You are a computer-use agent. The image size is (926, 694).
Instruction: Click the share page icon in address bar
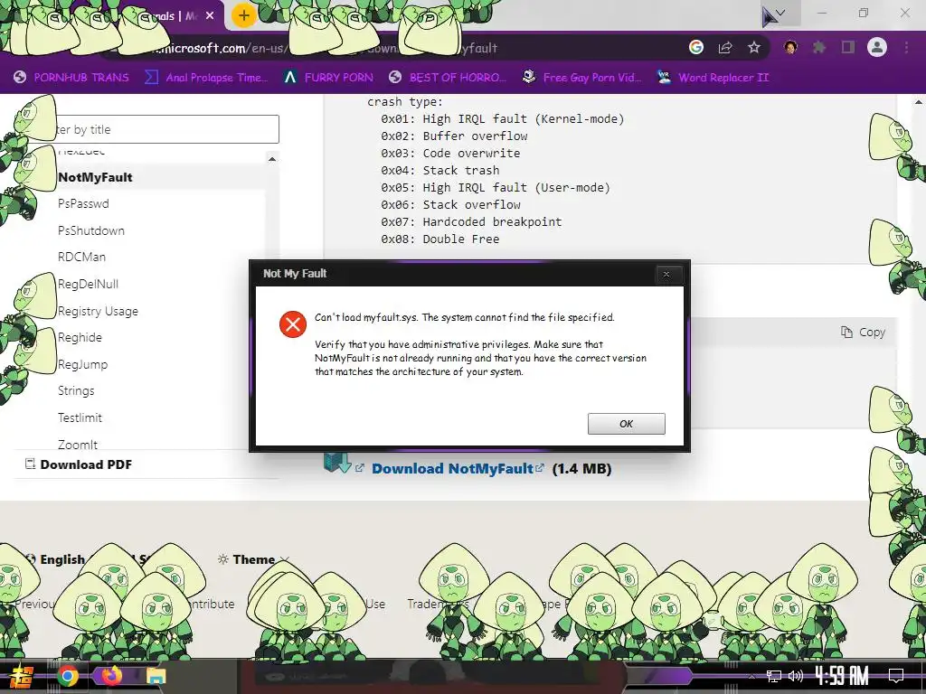(725, 47)
